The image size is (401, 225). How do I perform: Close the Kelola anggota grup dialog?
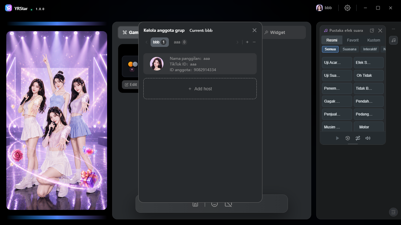click(255, 30)
